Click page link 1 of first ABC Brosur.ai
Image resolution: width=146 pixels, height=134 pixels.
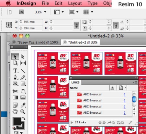point(125,95)
